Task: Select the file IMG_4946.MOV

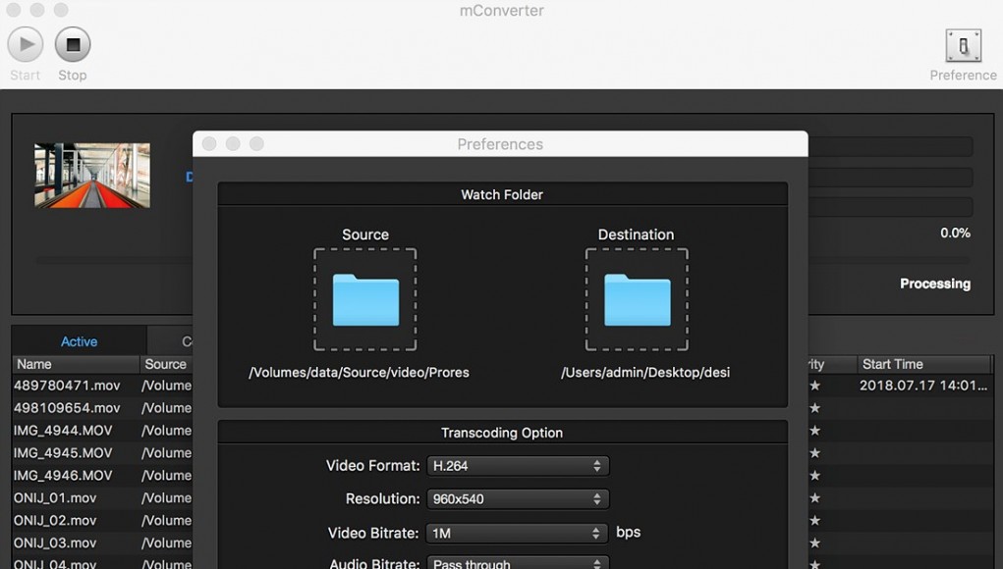Action: (63, 475)
